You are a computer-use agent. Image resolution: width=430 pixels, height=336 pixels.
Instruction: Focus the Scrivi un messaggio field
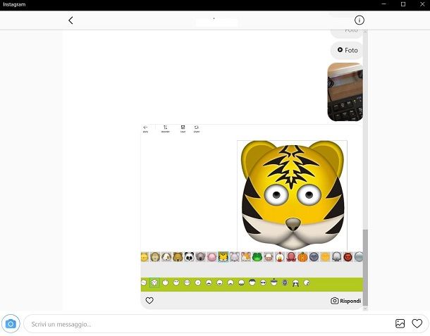coord(209,324)
